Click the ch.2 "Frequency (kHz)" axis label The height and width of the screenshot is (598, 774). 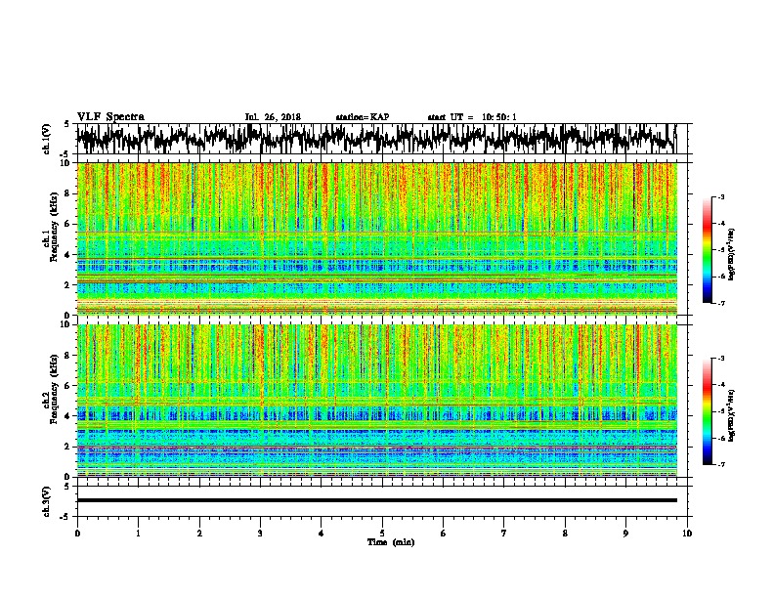tap(54, 389)
